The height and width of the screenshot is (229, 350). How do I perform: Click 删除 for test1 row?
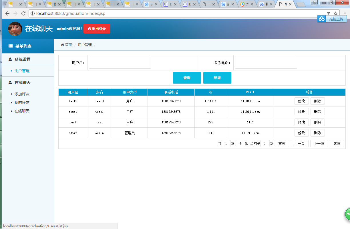click(318, 112)
